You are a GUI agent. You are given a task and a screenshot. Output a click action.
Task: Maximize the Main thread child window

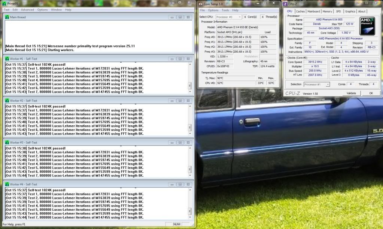click(180, 17)
